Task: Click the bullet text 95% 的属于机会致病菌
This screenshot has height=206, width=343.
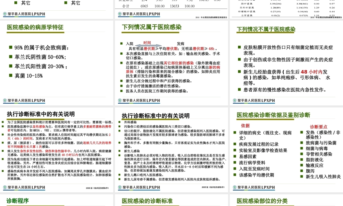Action: click(42, 47)
